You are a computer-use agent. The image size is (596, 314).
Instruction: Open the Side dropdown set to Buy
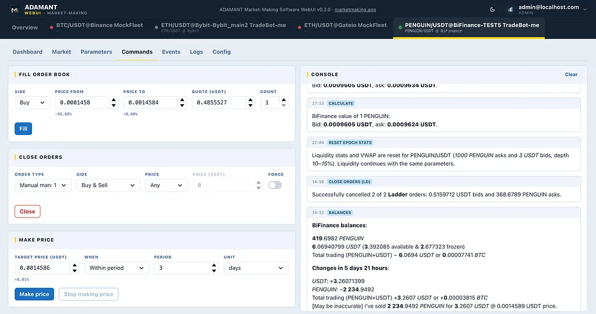tap(32, 102)
